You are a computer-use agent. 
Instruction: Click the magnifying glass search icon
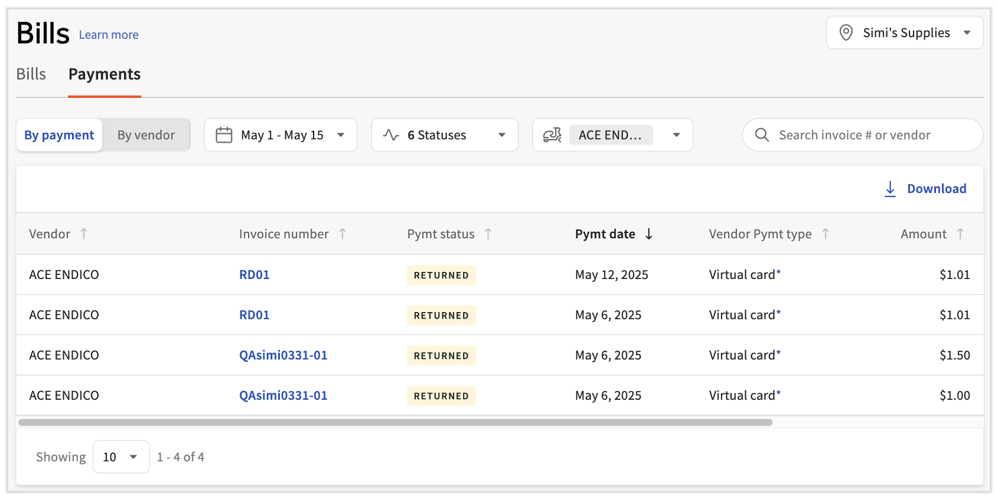click(x=762, y=135)
